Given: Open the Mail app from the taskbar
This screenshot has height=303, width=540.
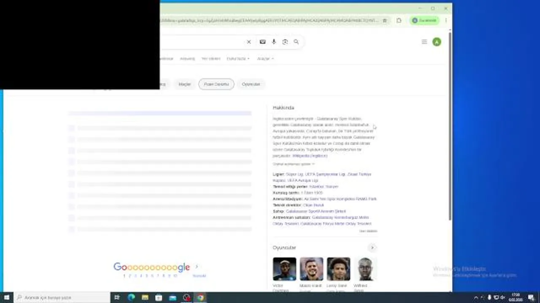Looking at the screenshot, I should coord(173,298).
